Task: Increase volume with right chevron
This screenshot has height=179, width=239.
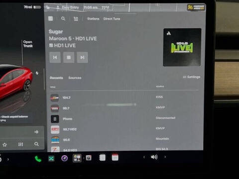Action: 165,157
